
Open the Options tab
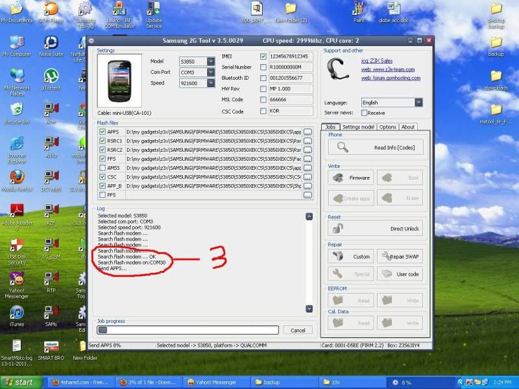click(388, 127)
